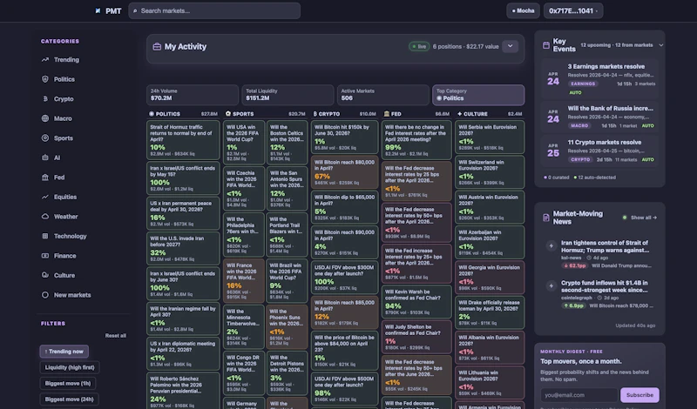Toggle the live status badge

[x=419, y=47]
